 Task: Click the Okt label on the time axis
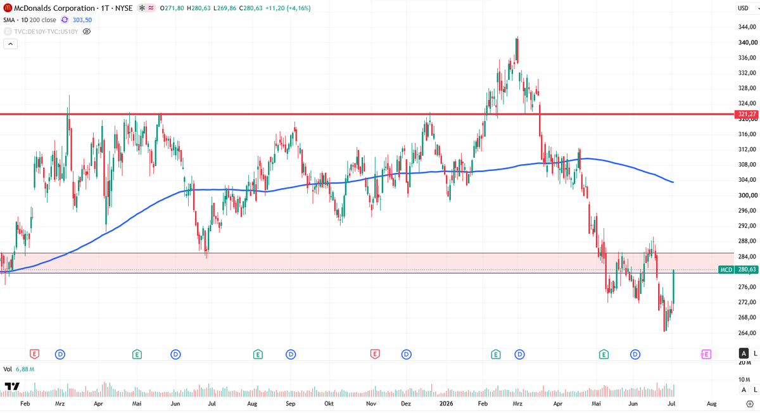point(329,403)
